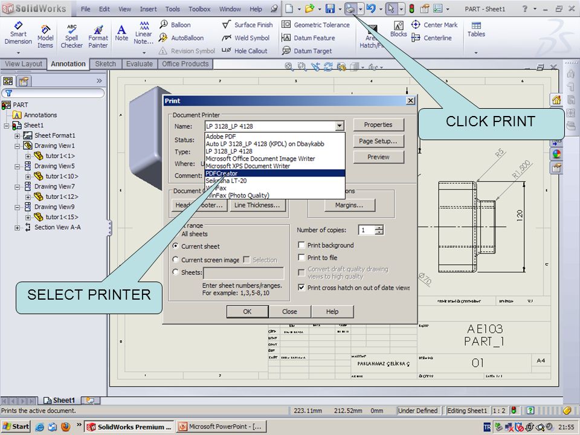Insert a Surface Finish symbol
Image resolution: width=580 pixels, height=435 pixels.
[247, 25]
